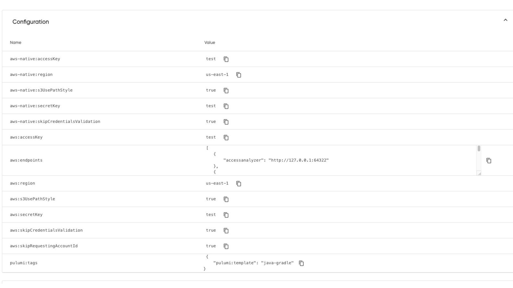
Task: Copy the aws:skipRequestingAccountId value
Action: [226, 246]
